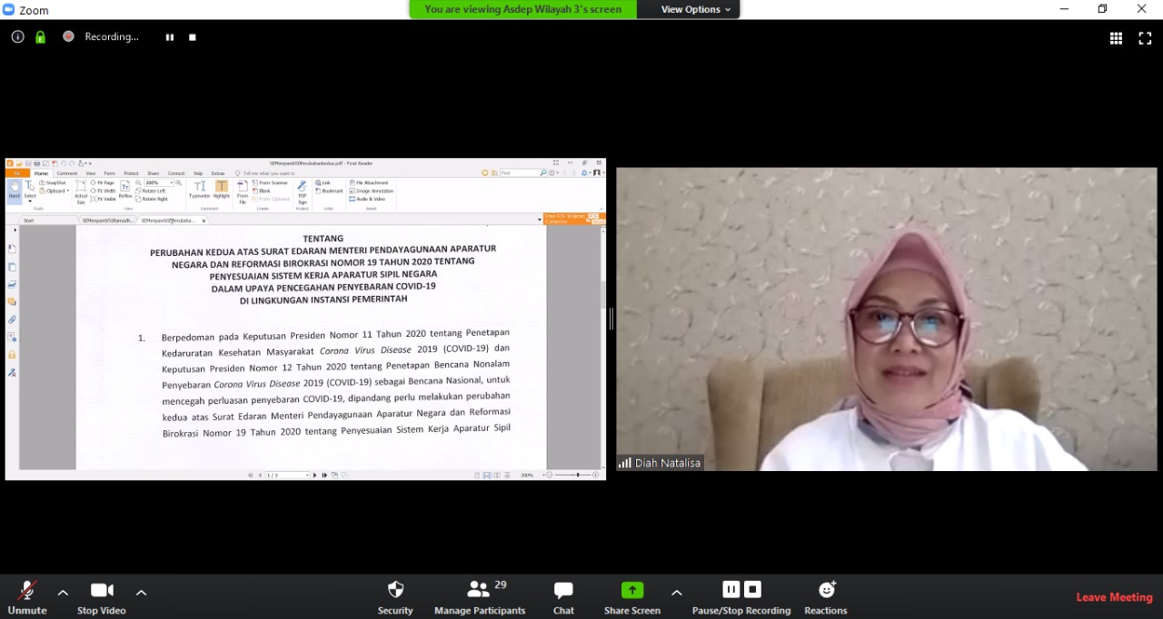Viewport: 1163px width, 619px height.
Task: Create PDF From File
Action: (x=243, y=192)
